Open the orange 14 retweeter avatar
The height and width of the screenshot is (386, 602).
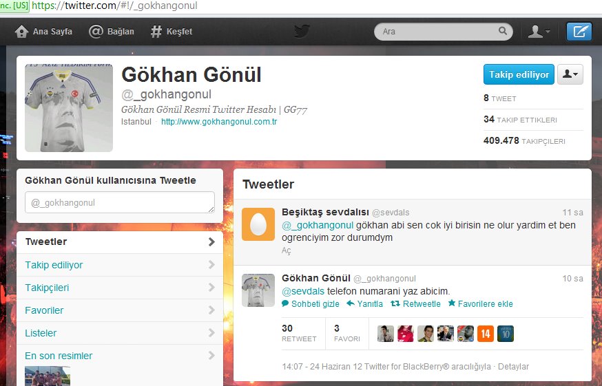pyautogui.click(x=486, y=334)
